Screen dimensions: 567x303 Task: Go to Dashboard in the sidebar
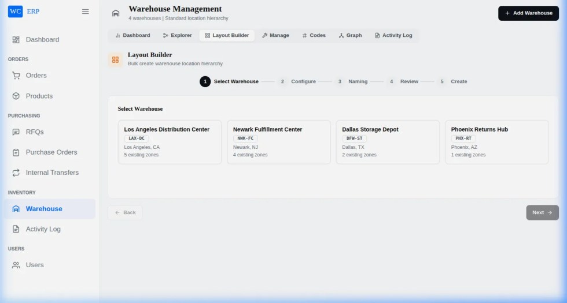click(50, 40)
